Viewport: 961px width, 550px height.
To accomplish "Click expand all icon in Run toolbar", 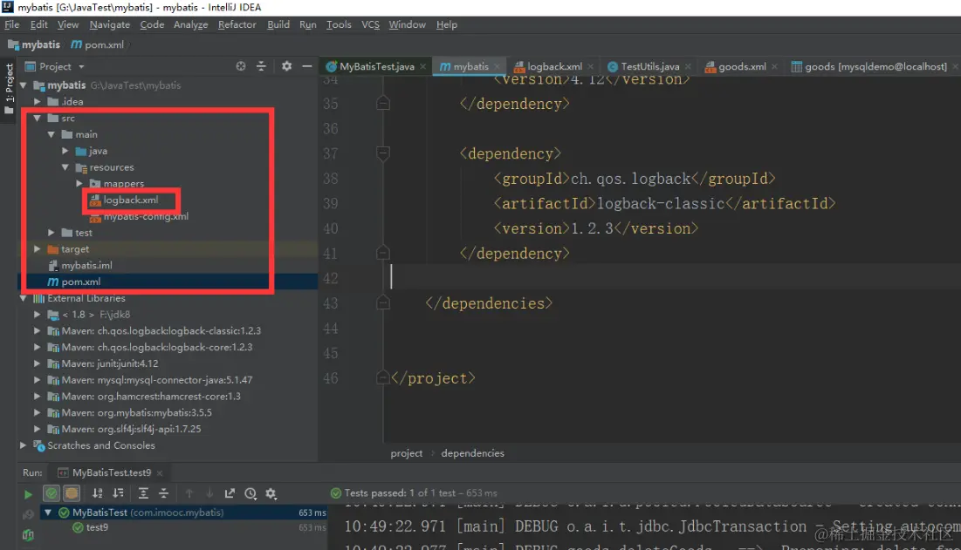I will 143,493.
